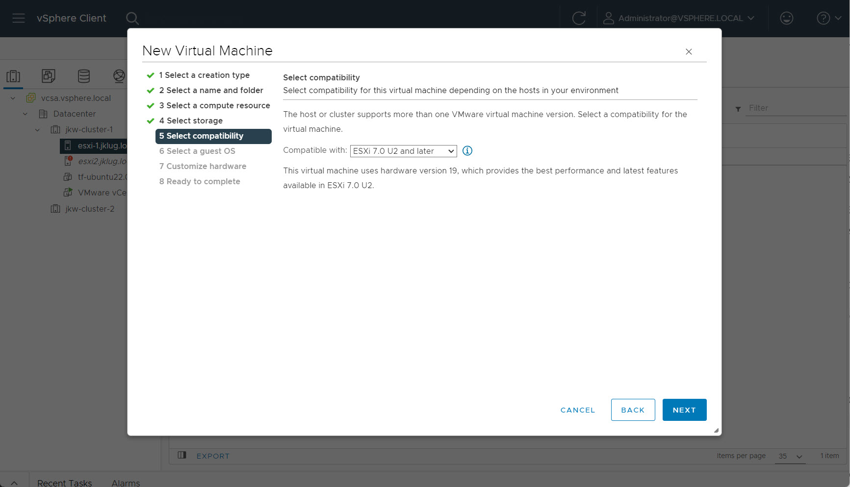Open the help question mark menu
Screen dimensions: 850x487
(x=828, y=19)
